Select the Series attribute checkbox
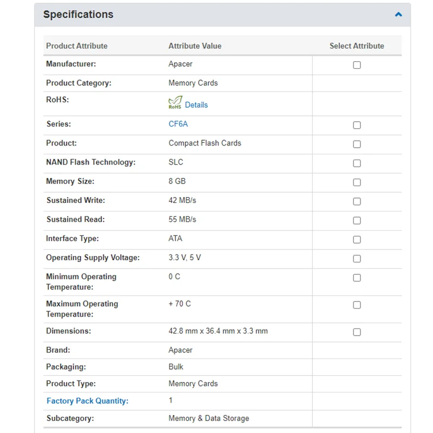433x433 pixels. click(x=357, y=125)
